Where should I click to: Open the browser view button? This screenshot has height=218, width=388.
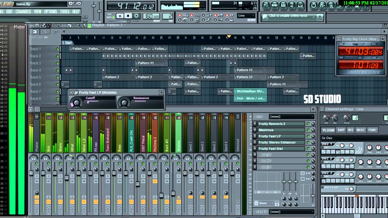tap(292, 5)
